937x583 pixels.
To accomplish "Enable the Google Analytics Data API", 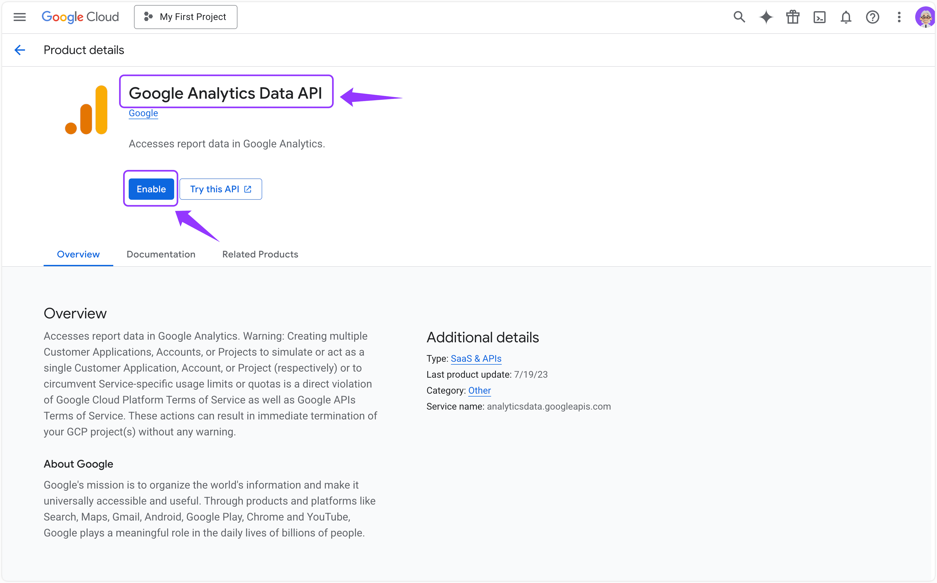I will [151, 189].
